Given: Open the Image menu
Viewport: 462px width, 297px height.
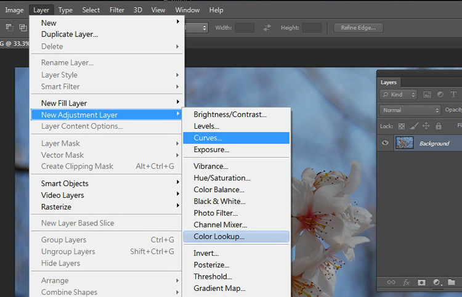Looking at the screenshot, I should tap(14, 10).
